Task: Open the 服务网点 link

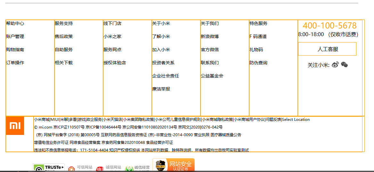Action: click(112, 50)
